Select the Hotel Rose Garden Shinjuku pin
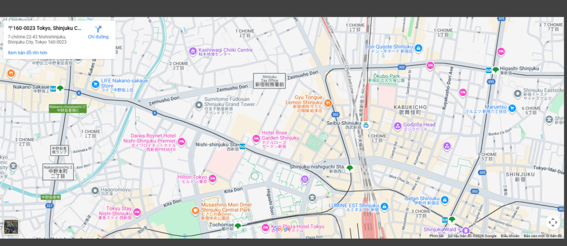This screenshot has width=567, height=246. [x=256, y=139]
